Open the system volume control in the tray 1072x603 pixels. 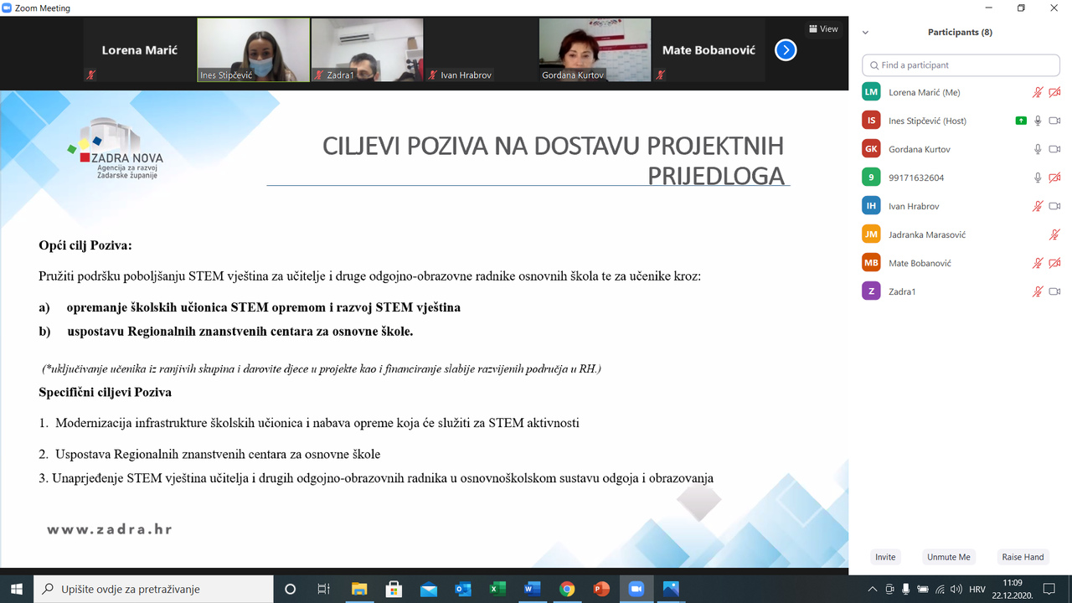pyautogui.click(x=956, y=590)
